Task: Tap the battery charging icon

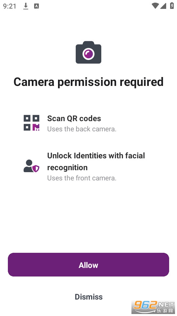Action: coord(172,6)
